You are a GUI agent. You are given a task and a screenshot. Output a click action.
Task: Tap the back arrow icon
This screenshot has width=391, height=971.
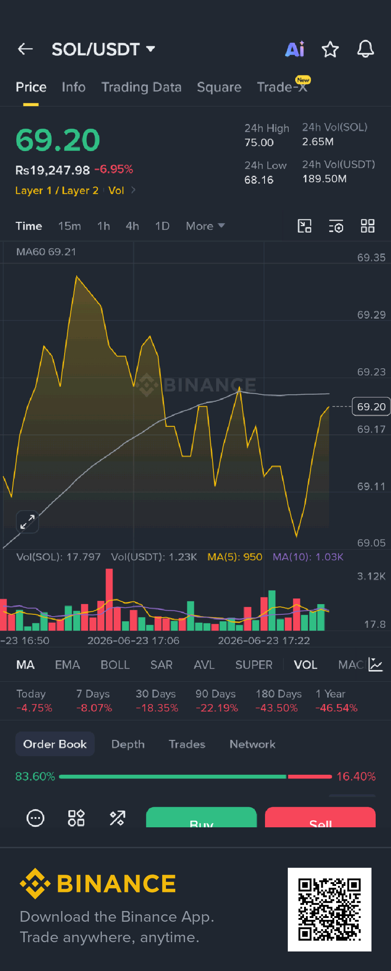tap(25, 49)
